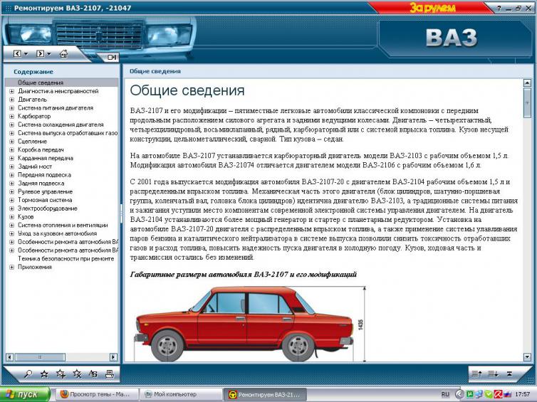
Task: Click the contents panel horizontal scrollbar thumb
Action: point(40,357)
